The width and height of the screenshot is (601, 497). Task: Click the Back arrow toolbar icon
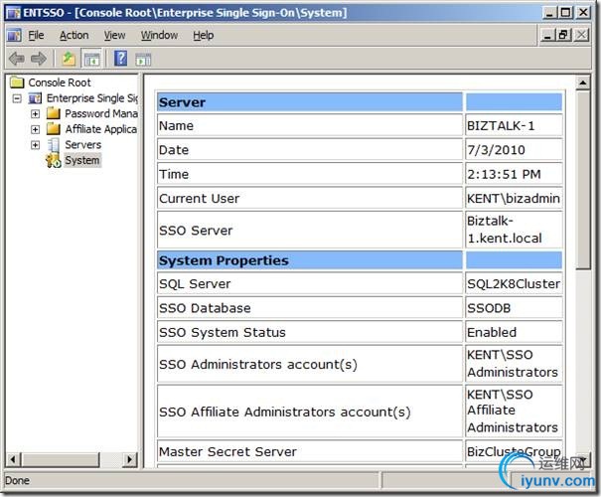pyautogui.click(x=17, y=59)
